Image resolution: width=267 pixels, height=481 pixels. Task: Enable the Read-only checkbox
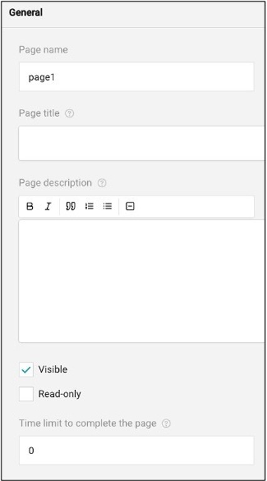[26, 394]
